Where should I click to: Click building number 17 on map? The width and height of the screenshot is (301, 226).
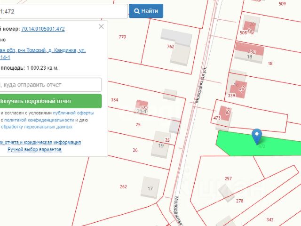tap(150, 187)
